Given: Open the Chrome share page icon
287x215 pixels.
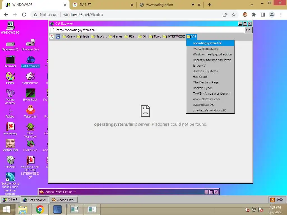Looking at the screenshot, I should click(225, 15).
